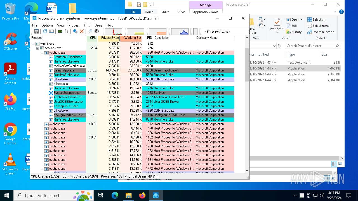Open the Open dropdown arrow in File Explorer

pos(302,20)
